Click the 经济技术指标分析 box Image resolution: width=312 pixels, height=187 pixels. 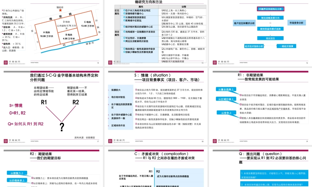[254, 46]
